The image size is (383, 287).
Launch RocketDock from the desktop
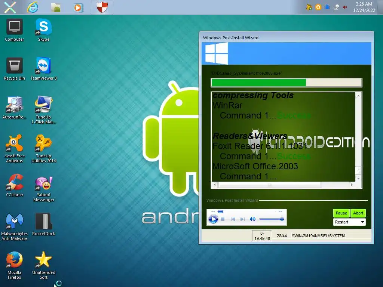coord(43,224)
